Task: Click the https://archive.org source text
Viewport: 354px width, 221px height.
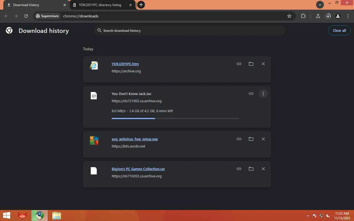Action: point(126,71)
